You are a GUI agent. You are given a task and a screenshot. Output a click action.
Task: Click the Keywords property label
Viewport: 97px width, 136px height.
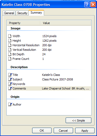click(19, 84)
